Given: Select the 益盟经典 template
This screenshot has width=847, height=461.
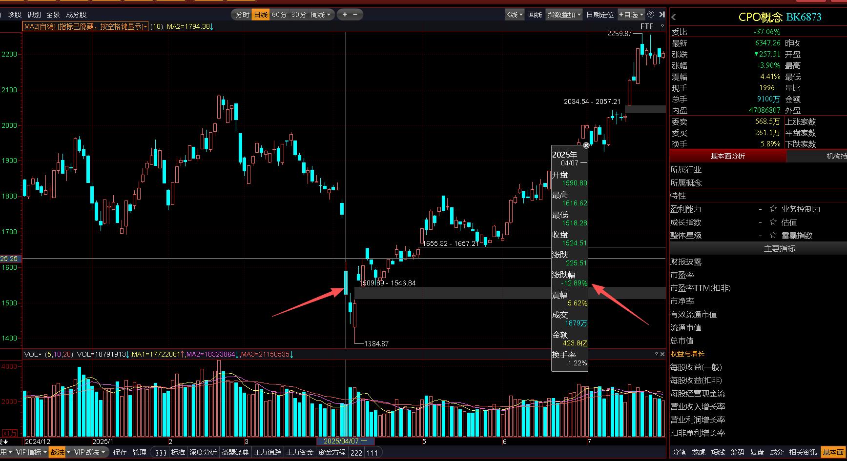Looking at the screenshot, I should pyautogui.click(x=235, y=452).
